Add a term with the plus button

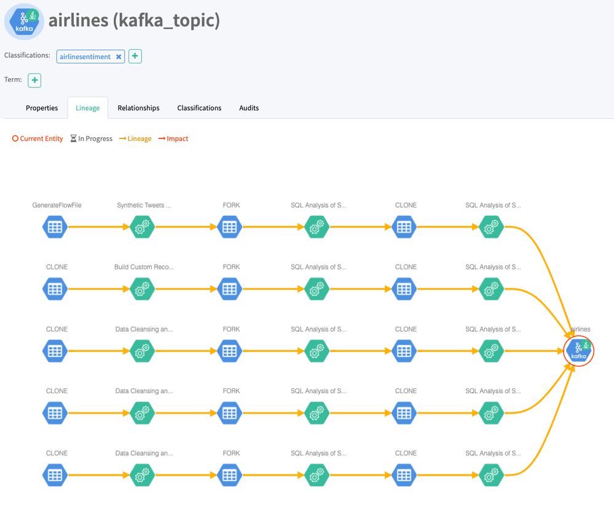(34, 80)
